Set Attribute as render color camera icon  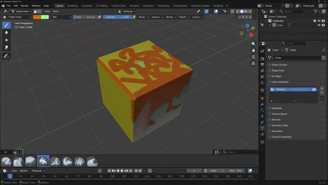click(314, 89)
